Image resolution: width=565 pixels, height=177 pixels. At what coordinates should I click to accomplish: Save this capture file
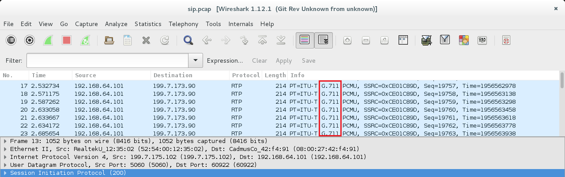[127, 40]
